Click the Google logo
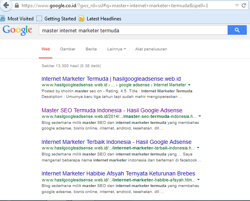Viewport: 250px width, 201px height. (17, 30)
